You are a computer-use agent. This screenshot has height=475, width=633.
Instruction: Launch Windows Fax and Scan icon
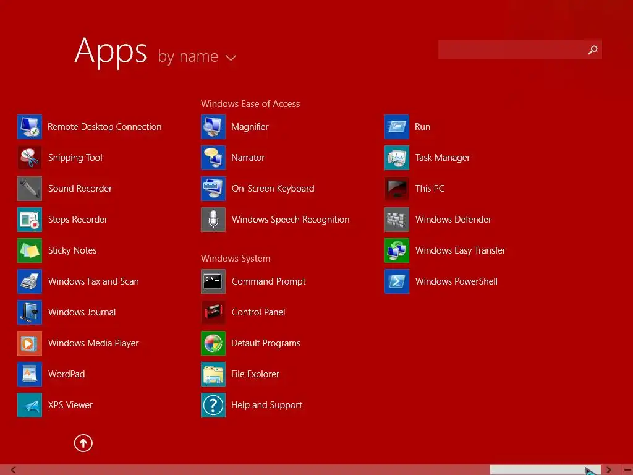coord(30,281)
